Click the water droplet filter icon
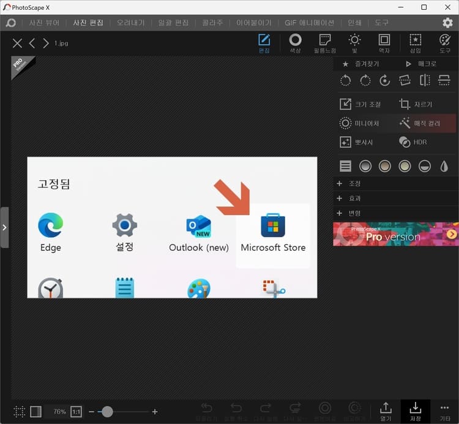This screenshot has width=459, height=424. pos(444,166)
